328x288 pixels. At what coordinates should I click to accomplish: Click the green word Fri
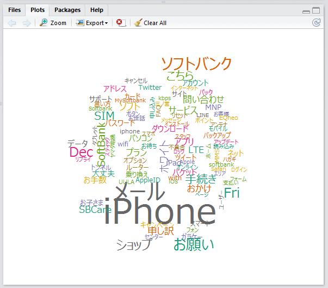(x=232, y=193)
